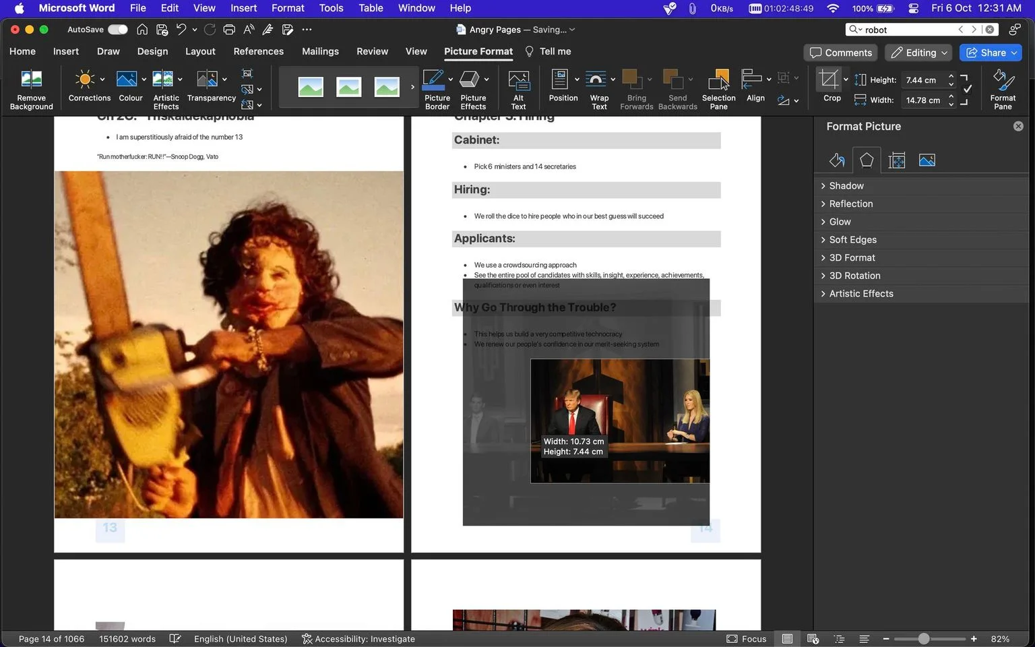This screenshot has height=647, width=1035.
Task: Select the Remove Background tool
Action: 31,89
